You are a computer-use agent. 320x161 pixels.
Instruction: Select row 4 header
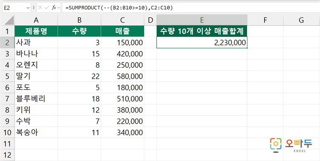[7, 65]
